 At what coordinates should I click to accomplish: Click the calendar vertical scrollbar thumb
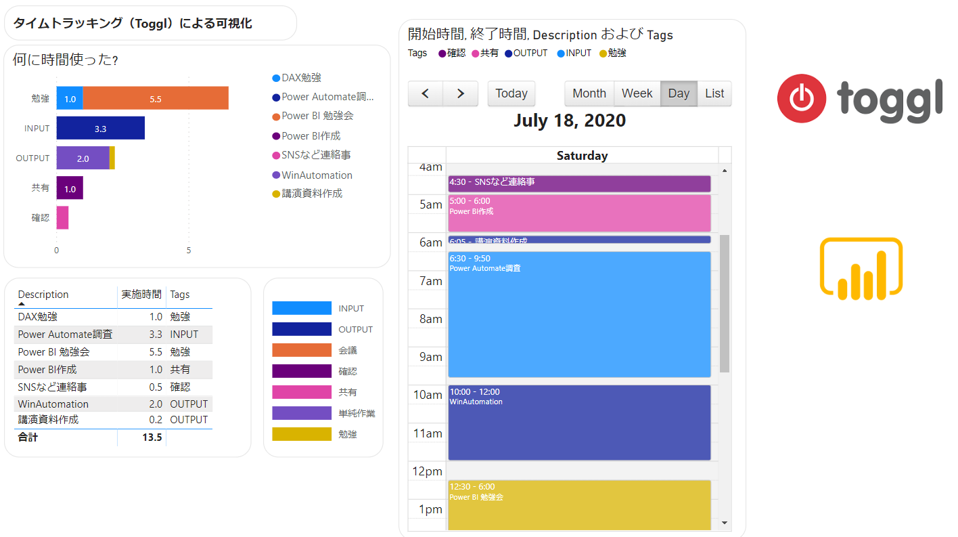725,303
